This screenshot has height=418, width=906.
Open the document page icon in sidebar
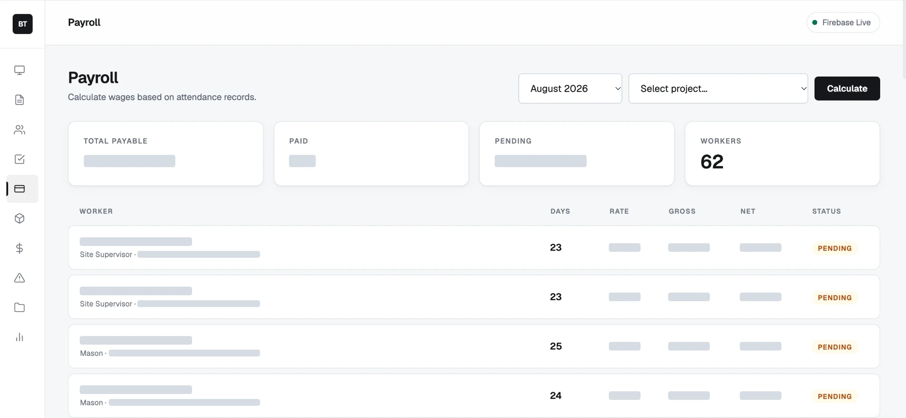click(19, 100)
